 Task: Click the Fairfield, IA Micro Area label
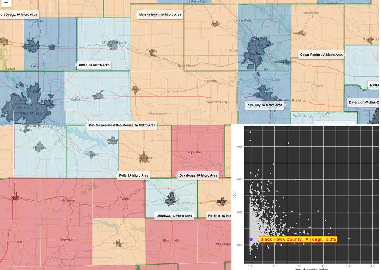coord(219,216)
